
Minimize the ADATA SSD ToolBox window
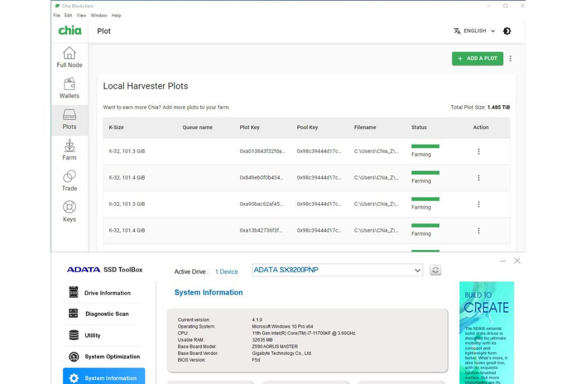tap(502, 261)
